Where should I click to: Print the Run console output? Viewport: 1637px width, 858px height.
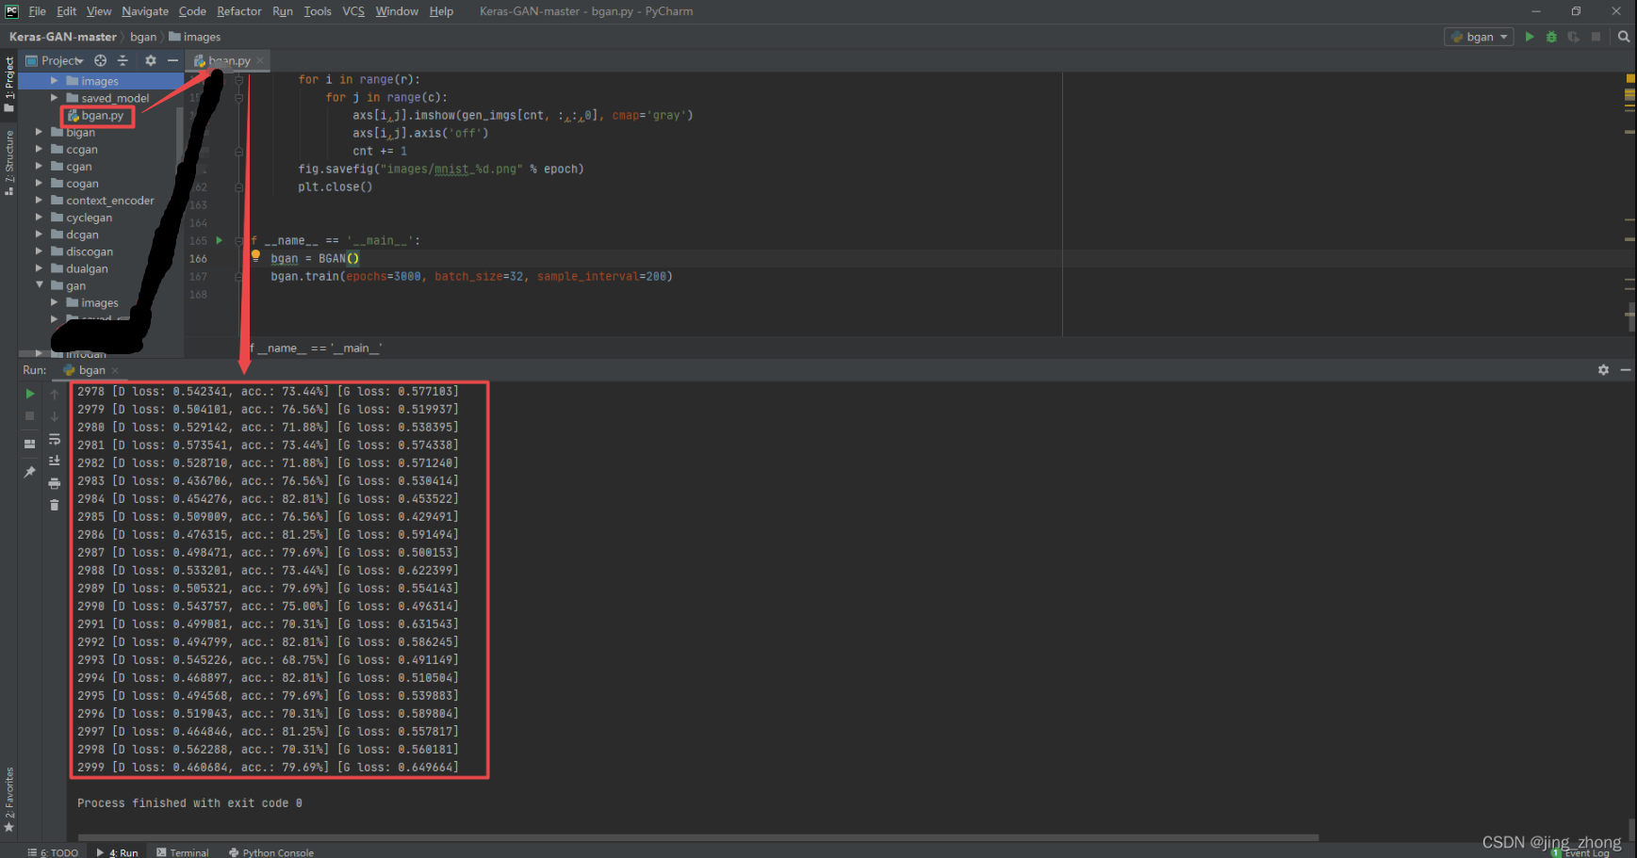[55, 483]
